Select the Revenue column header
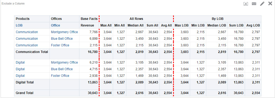Viewport: 275px width, 98px height. [x=87, y=25]
